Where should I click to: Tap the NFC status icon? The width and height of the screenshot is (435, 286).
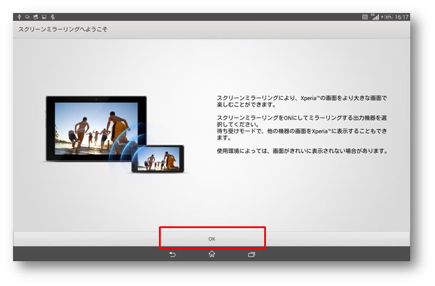[x=365, y=17]
